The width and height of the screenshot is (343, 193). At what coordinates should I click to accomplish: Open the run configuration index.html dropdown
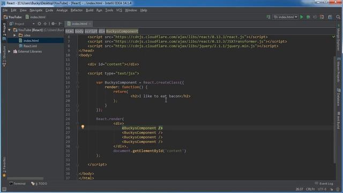pyautogui.click(x=286, y=17)
